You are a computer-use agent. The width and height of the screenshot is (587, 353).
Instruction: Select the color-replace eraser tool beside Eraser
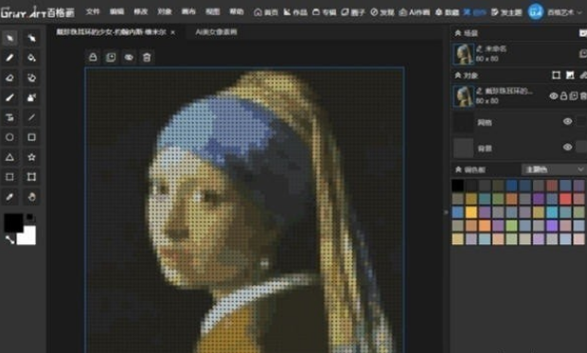[x=31, y=78]
